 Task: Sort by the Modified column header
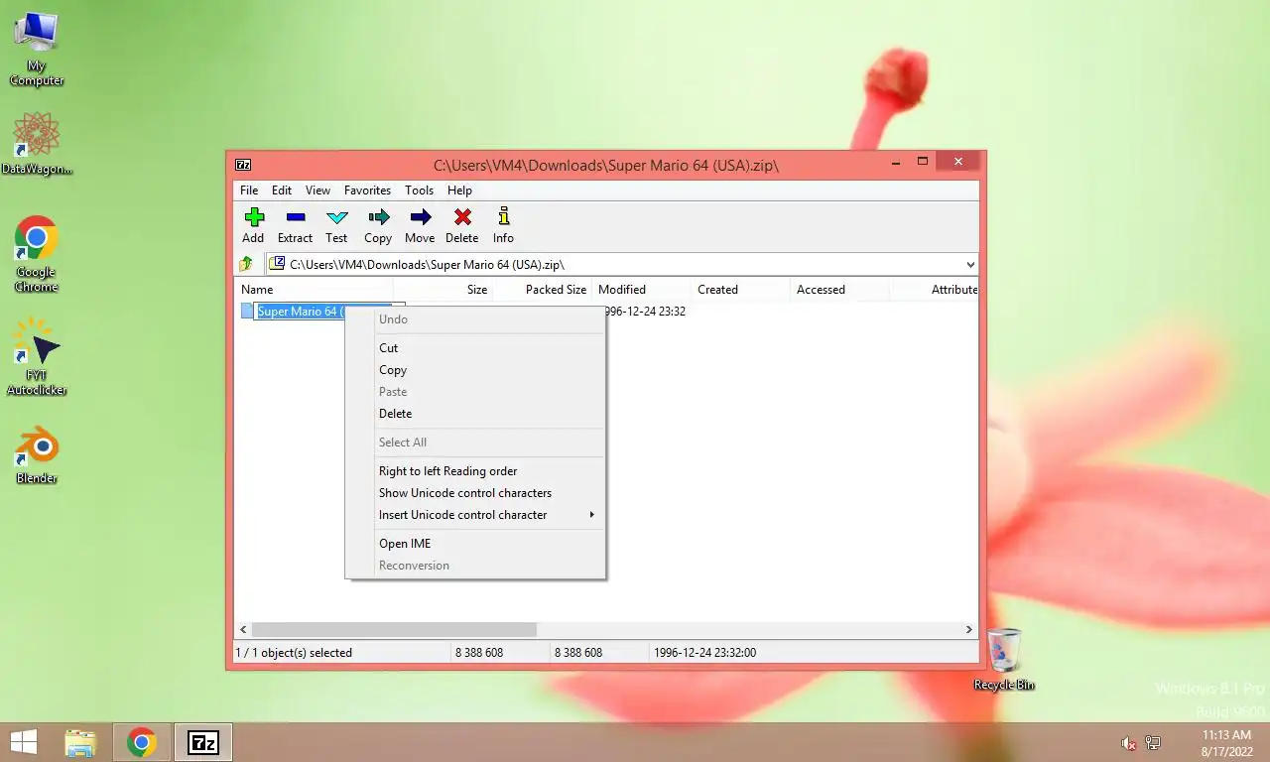point(642,290)
